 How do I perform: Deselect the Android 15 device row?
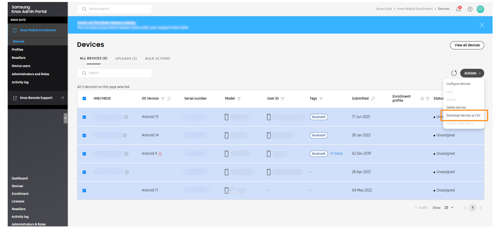pyautogui.click(x=84, y=117)
